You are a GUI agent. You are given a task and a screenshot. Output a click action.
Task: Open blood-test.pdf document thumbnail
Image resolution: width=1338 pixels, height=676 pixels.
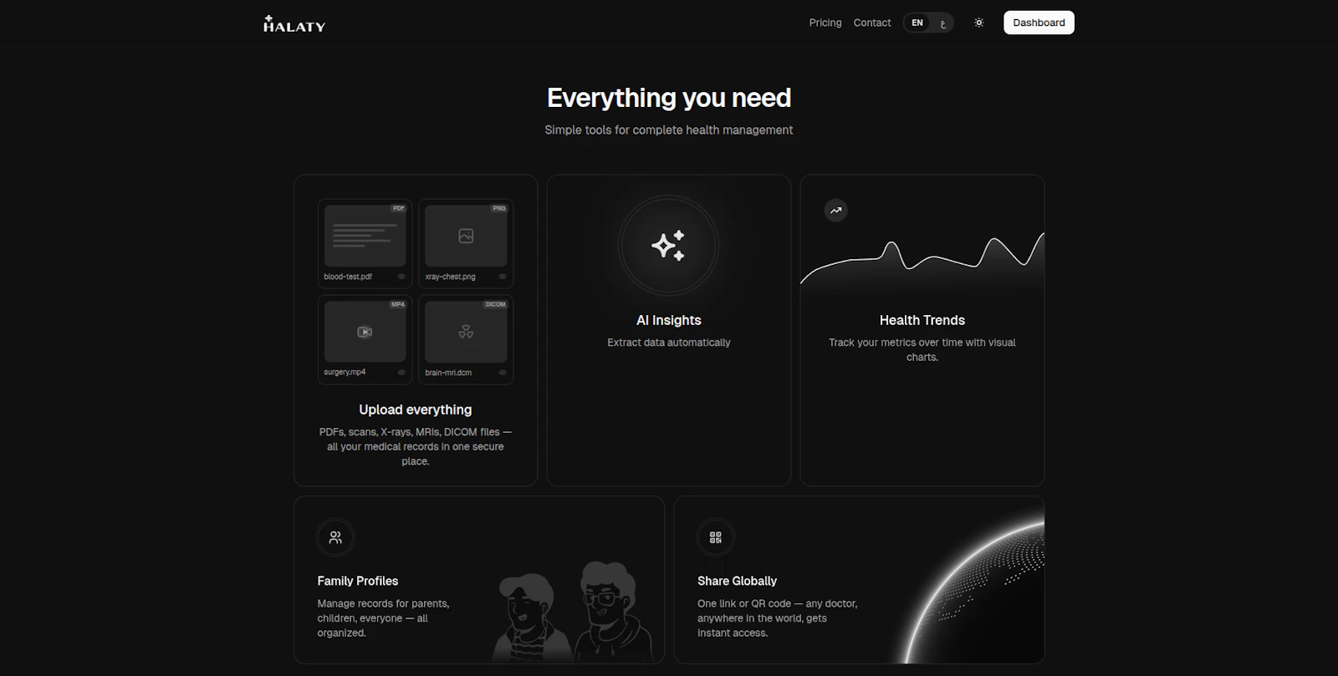pos(365,236)
